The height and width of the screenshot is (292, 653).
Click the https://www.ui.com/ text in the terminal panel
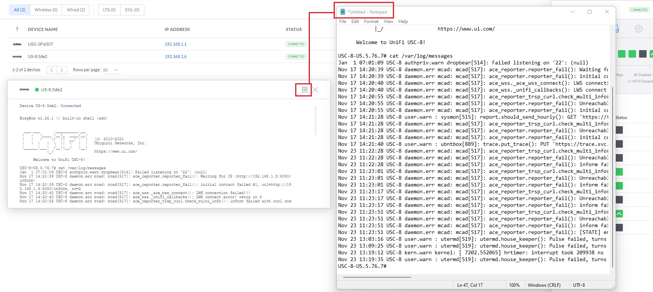116,151
